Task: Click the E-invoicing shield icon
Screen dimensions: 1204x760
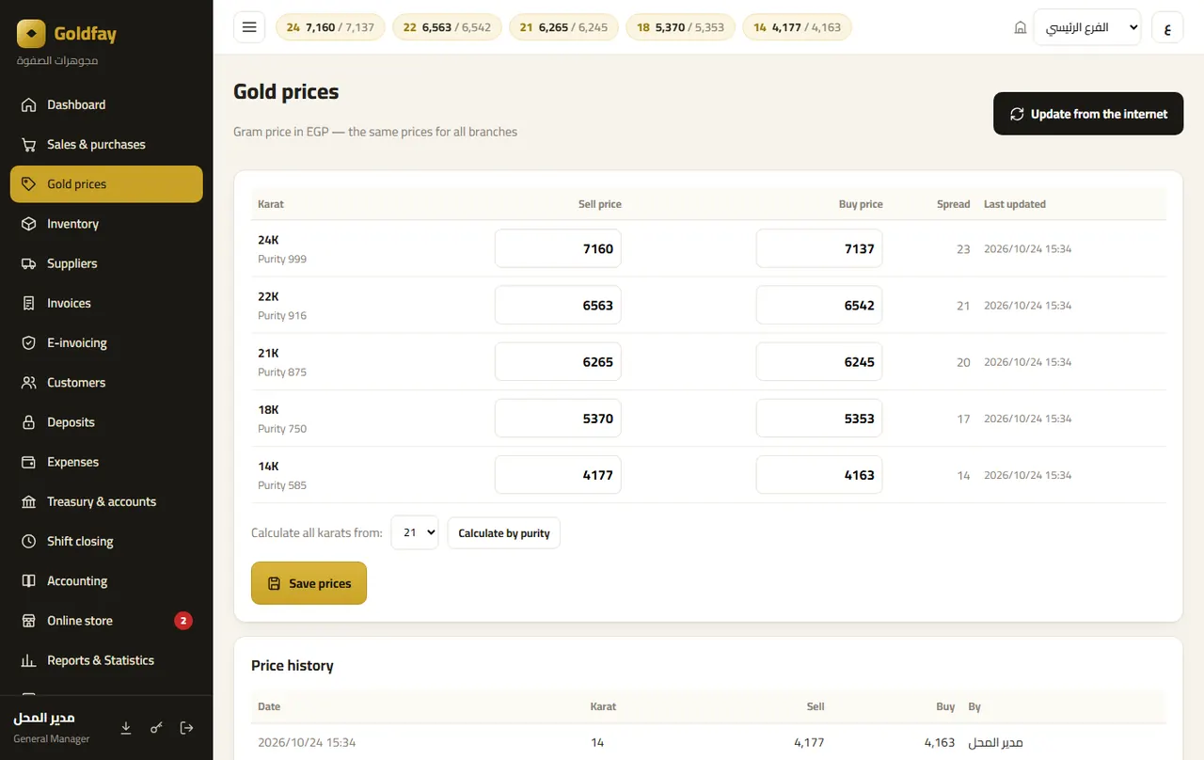Action: point(29,342)
